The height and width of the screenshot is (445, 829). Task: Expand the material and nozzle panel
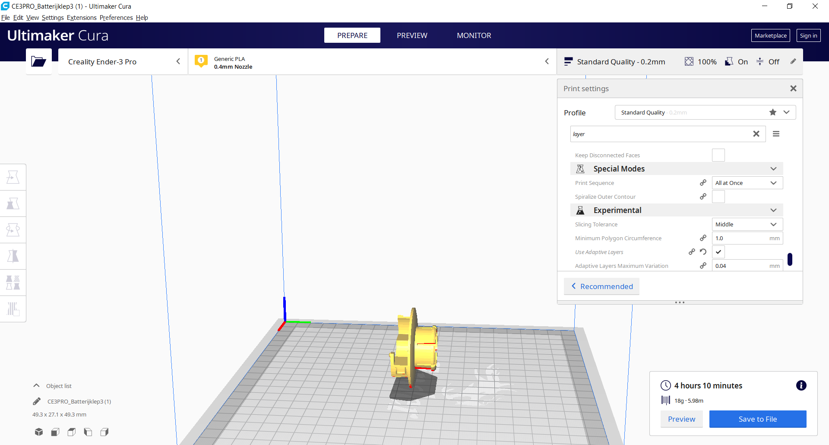[372, 62]
